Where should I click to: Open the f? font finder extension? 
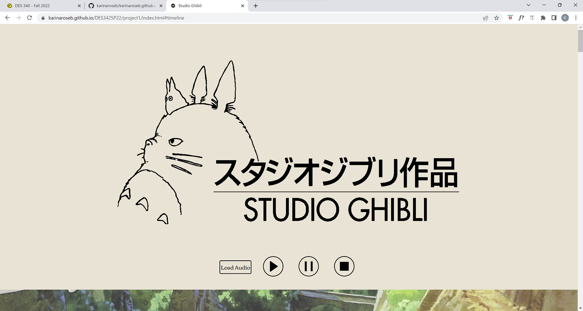(x=521, y=18)
